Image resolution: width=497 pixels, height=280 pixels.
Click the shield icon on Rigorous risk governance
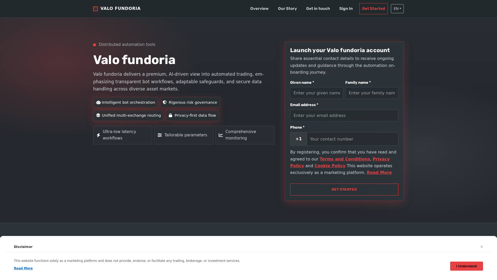pos(165,102)
